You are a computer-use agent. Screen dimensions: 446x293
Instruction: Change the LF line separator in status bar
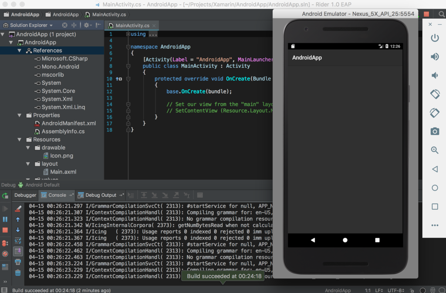tap(379, 290)
